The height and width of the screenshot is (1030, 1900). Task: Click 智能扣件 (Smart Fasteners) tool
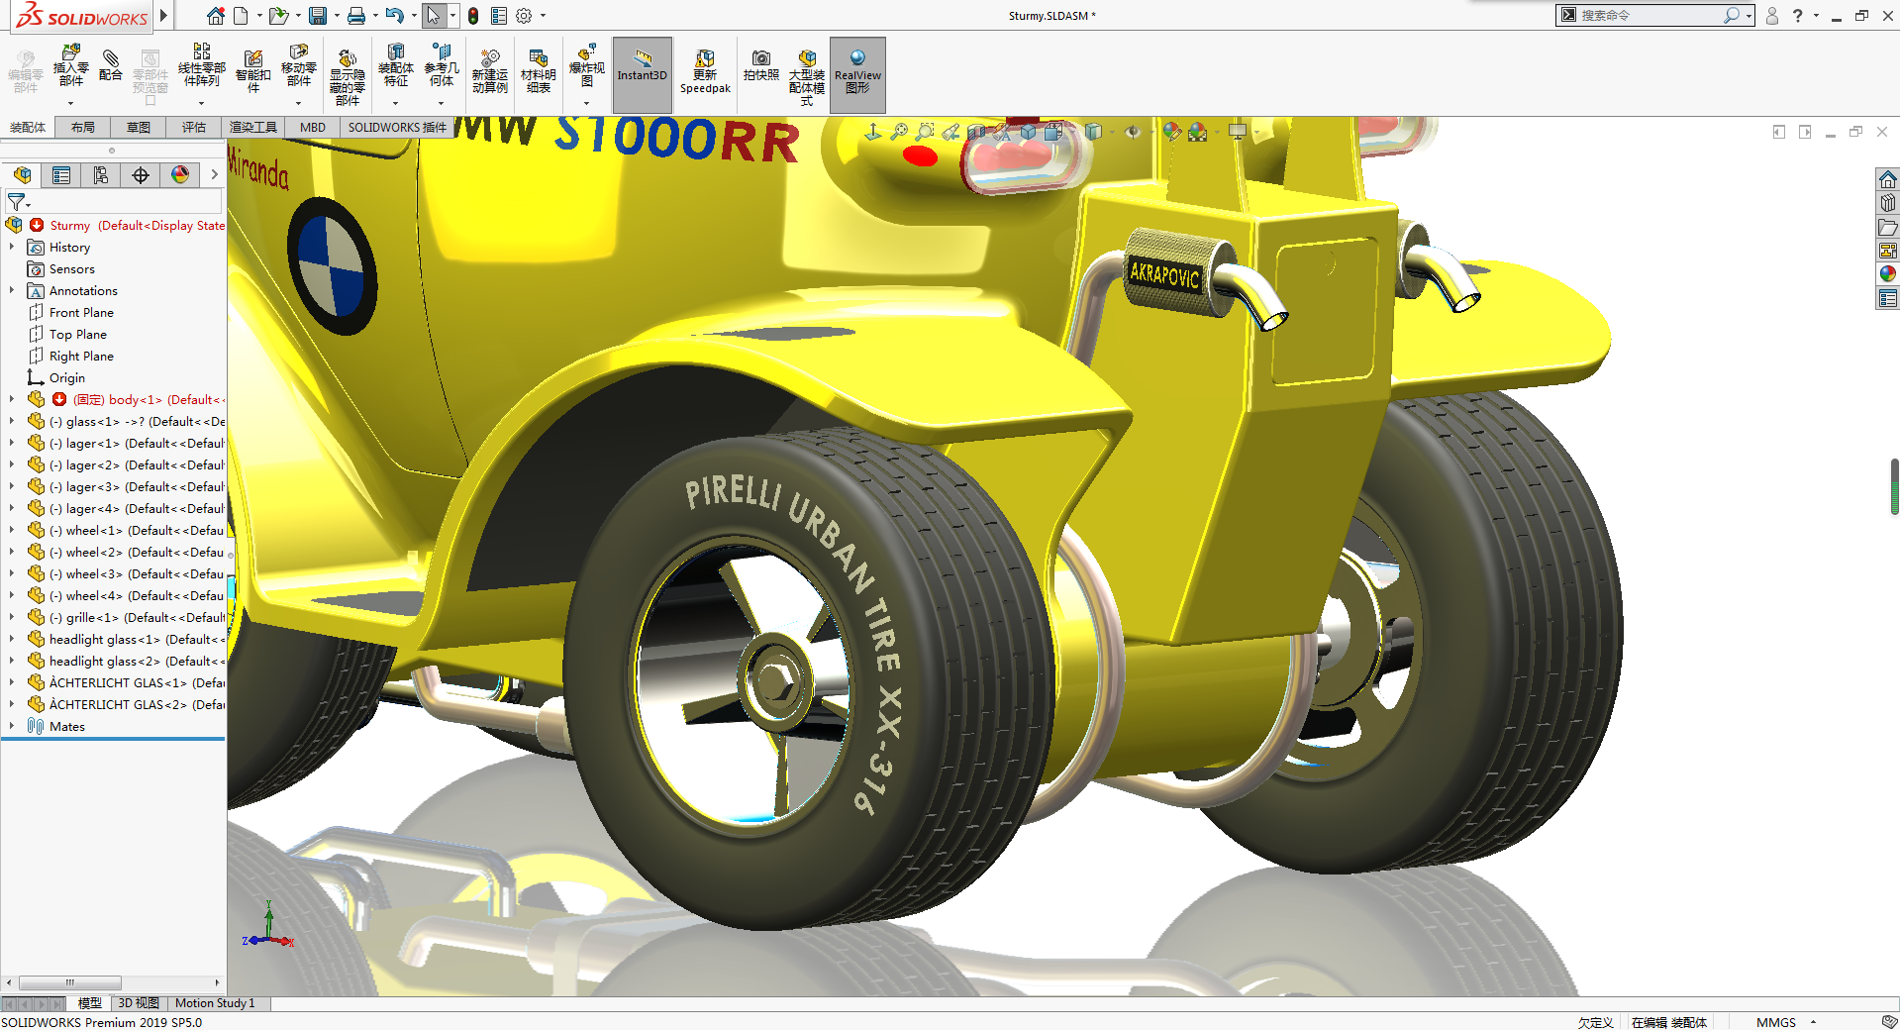253,70
